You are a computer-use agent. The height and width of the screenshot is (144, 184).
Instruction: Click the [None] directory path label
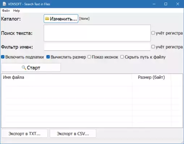click(x=84, y=19)
